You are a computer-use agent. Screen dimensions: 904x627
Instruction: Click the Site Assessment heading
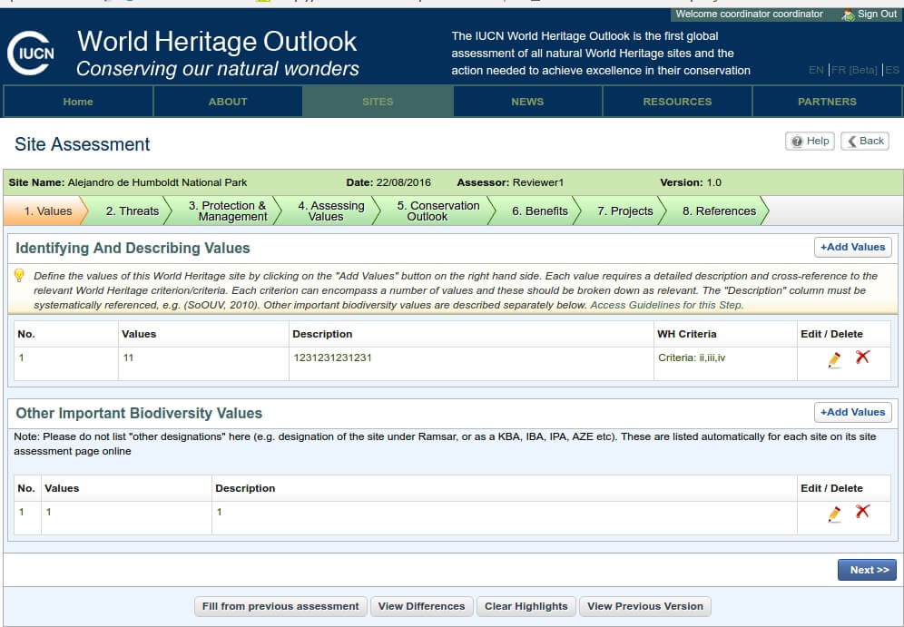(83, 144)
